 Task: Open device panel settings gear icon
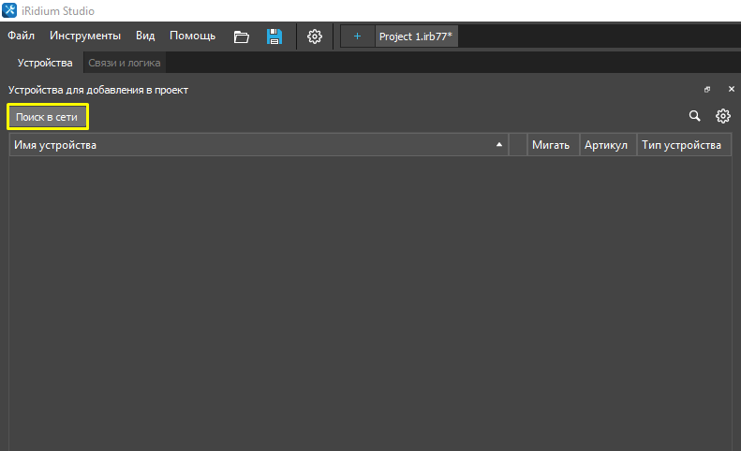[x=722, y=116]
